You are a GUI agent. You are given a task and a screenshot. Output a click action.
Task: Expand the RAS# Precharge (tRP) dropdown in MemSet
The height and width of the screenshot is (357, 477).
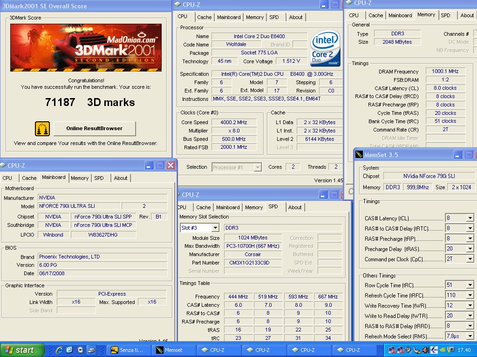pyautogui.click(x=470, y=238)
